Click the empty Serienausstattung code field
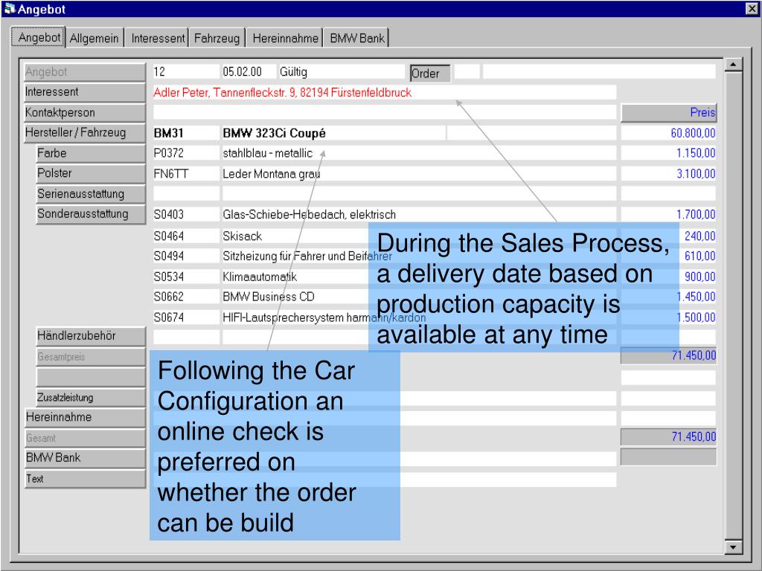Image resolution: width=762 pixels, height=571 pixels. point(186,194)
